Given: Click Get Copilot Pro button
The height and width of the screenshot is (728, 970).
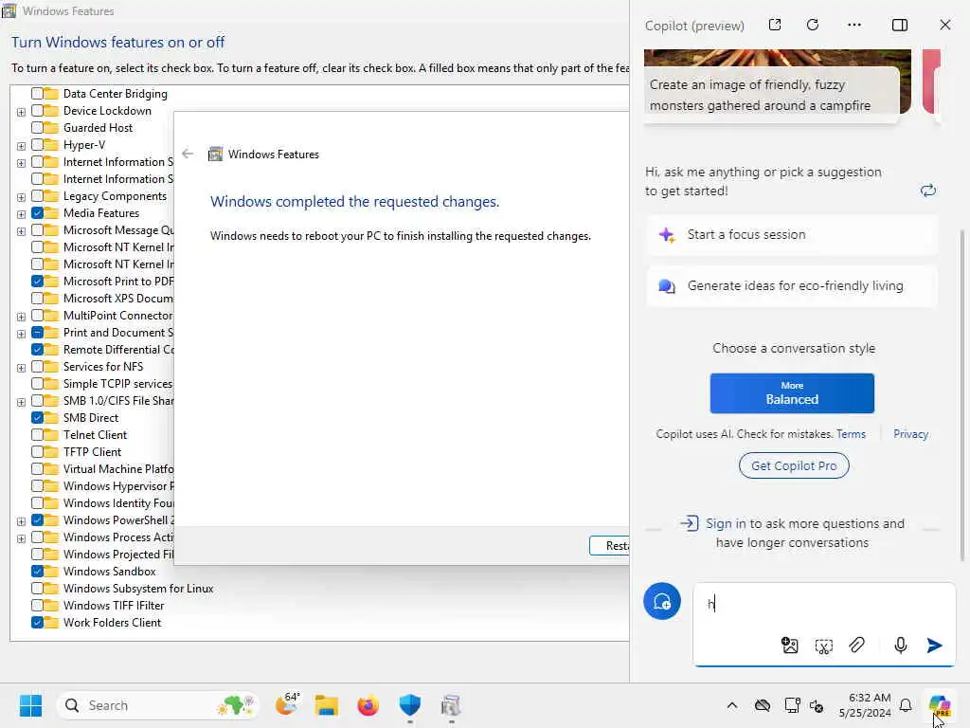Looking at the screenshot, I should click(x=794, y=465).
